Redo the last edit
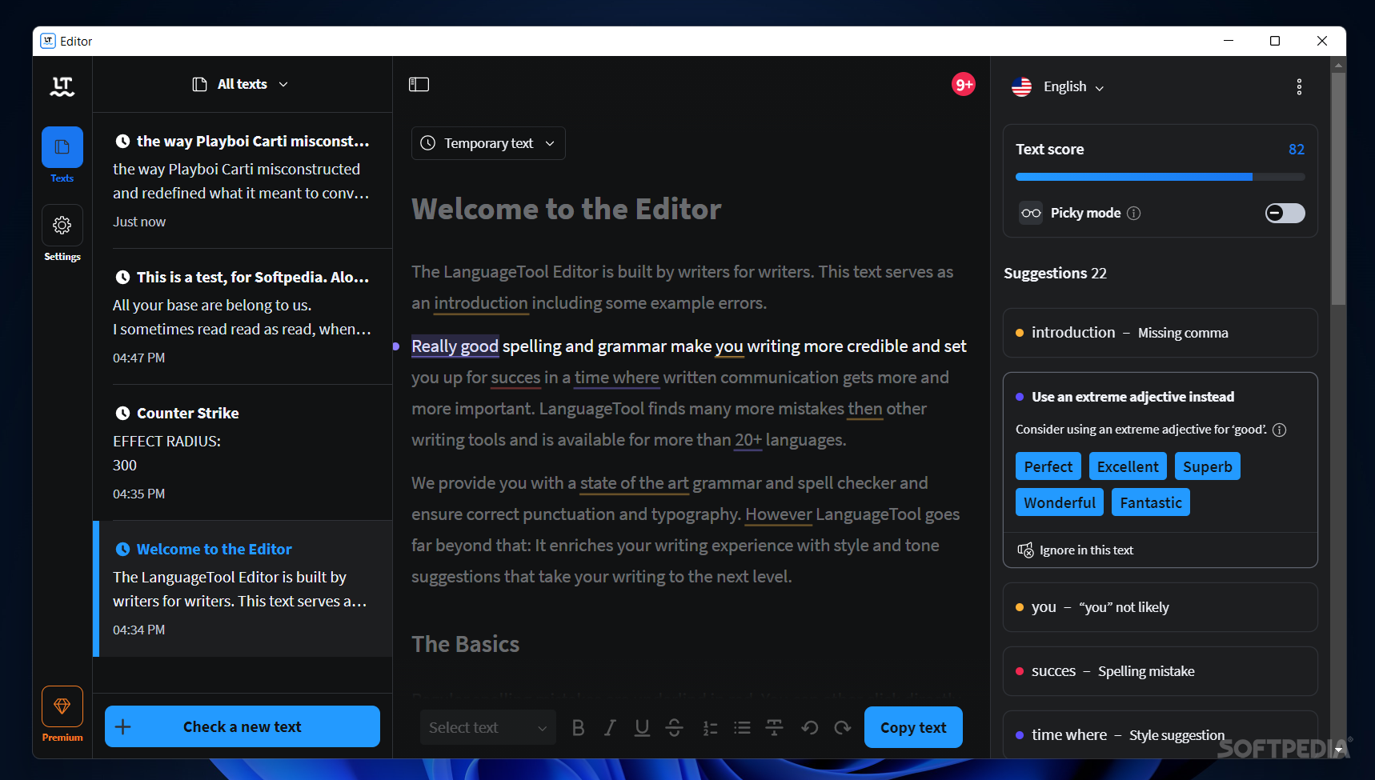The image size is (1375, 780). [x=842, y=727]
